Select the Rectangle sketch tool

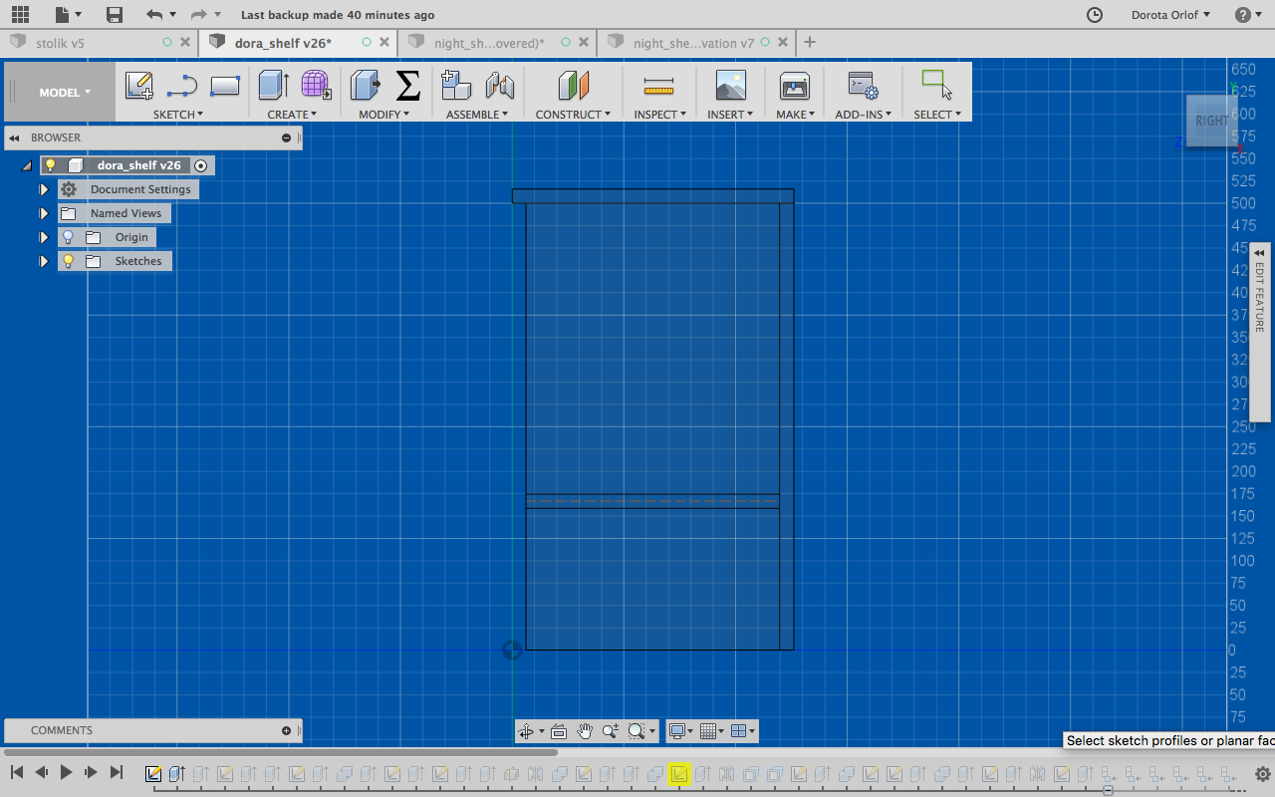[x=225, y=86]
